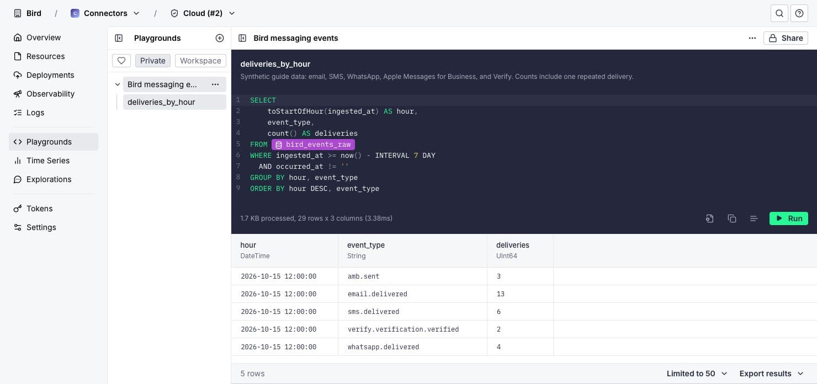
Task: Open Time Series section
Action: coord(54,161)
